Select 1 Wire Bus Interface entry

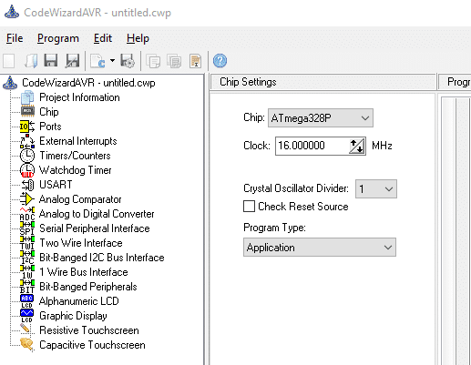coord(84,272)
